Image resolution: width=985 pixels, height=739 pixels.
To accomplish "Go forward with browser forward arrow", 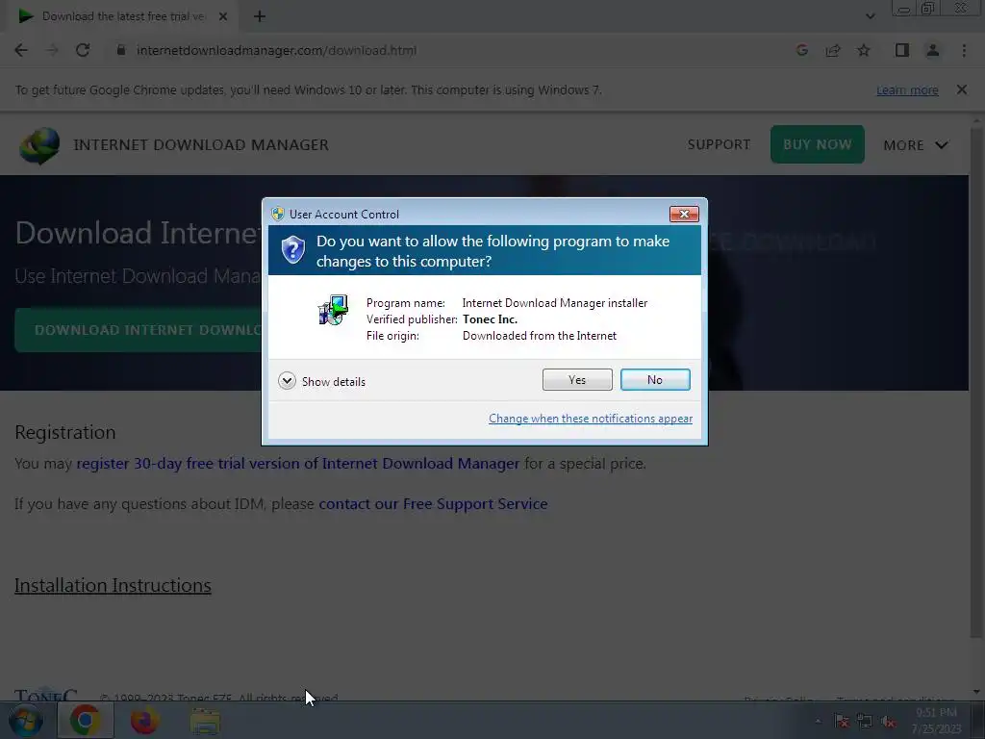I will coord(52,50).
